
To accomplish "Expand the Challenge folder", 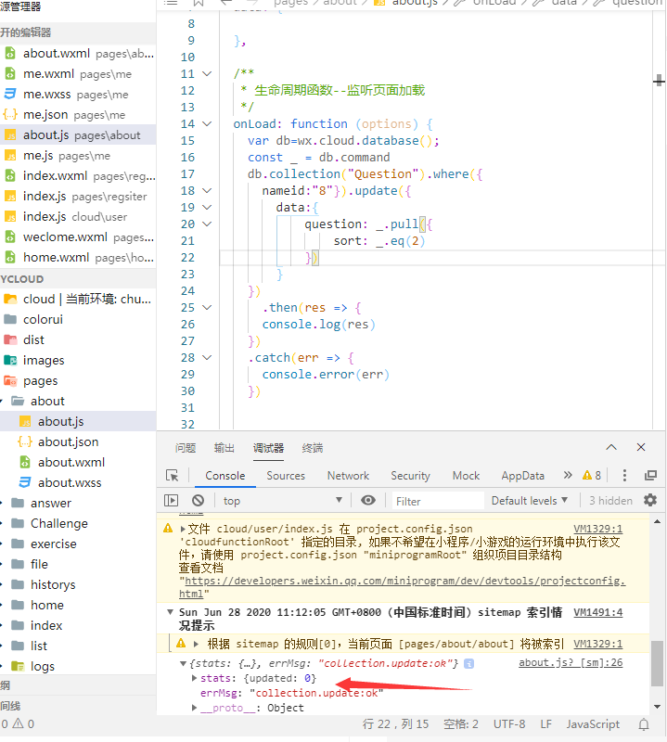I will point(78,523).
